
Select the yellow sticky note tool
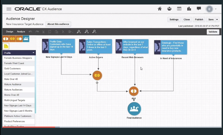[6, 46]
